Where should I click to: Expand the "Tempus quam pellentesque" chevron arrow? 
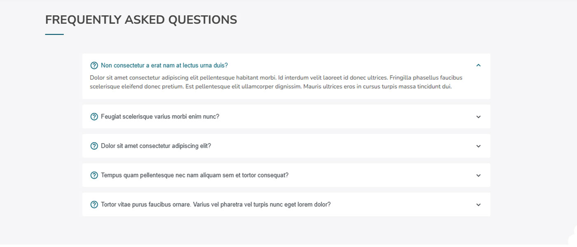pos(478,175)
